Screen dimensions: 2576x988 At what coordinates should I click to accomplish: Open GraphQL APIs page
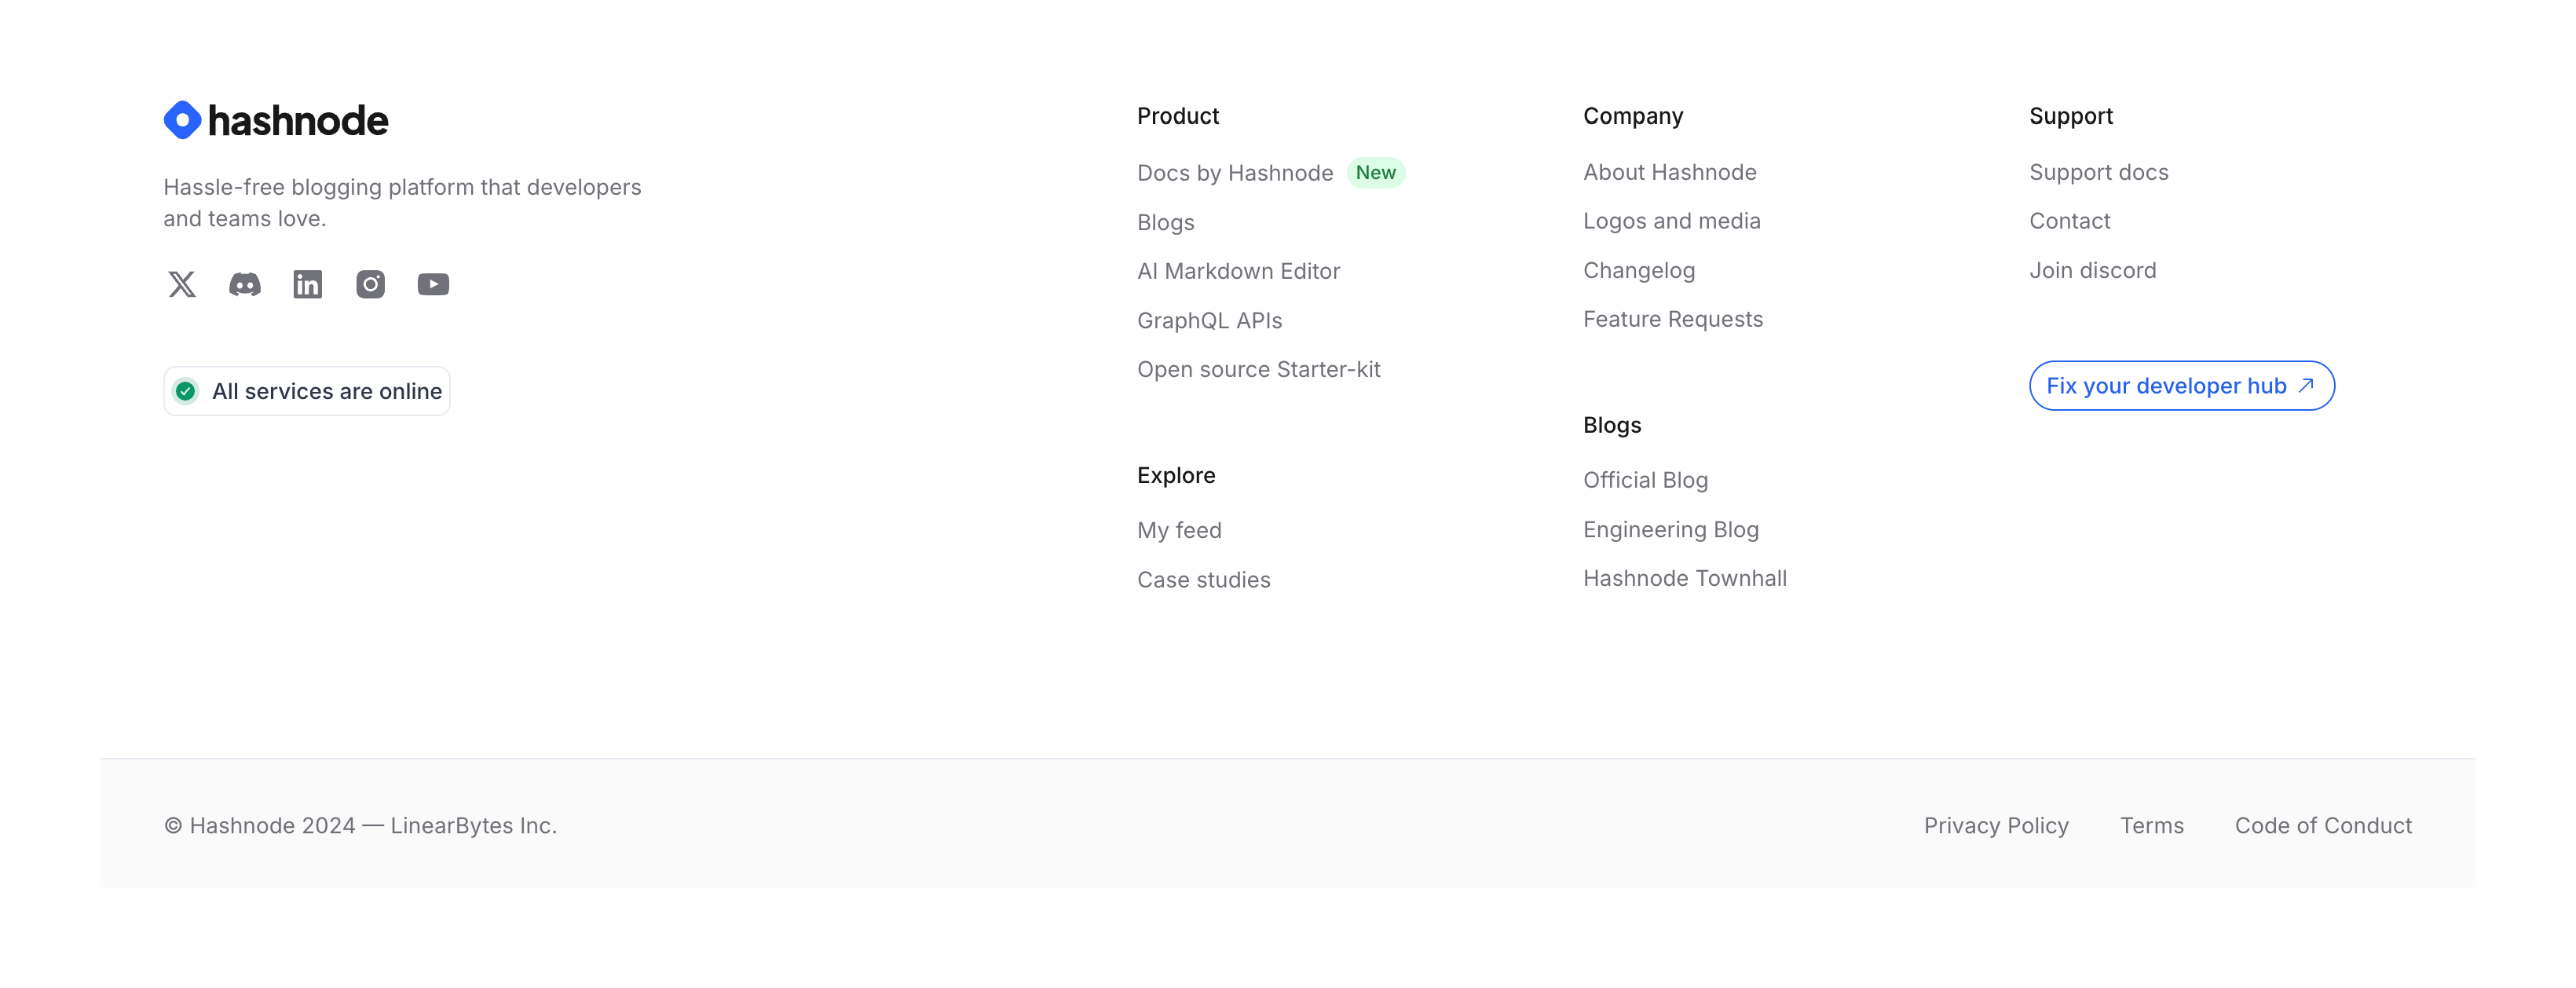(1209, 321)
